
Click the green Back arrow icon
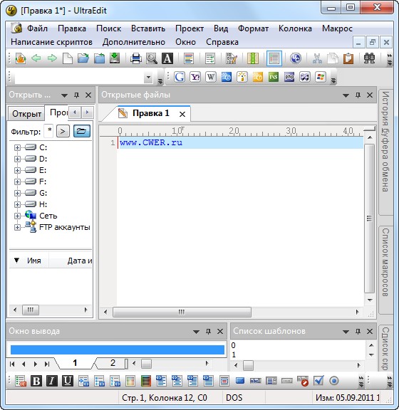tap(36, 58)
